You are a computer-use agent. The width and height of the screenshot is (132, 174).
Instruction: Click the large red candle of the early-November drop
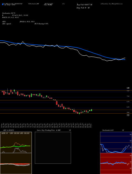pyautogui.click(x=57, y=103)
